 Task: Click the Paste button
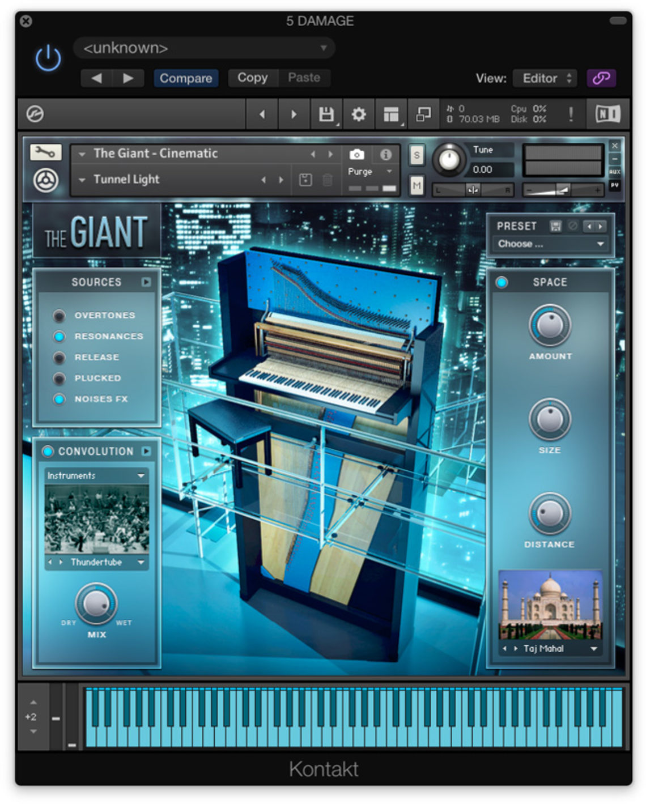point(304,78)
